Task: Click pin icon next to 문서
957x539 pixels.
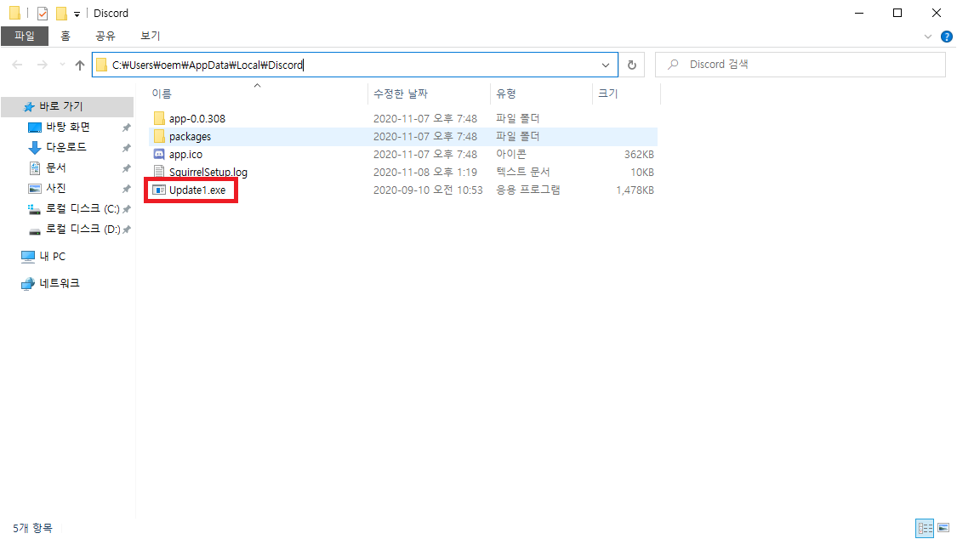Action: (x=127, y=168)
